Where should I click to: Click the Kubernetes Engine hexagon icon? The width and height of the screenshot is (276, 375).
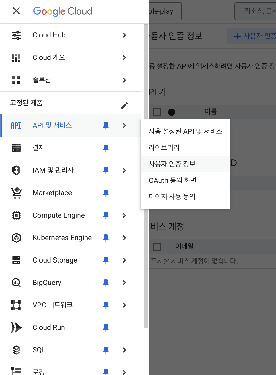16,238
